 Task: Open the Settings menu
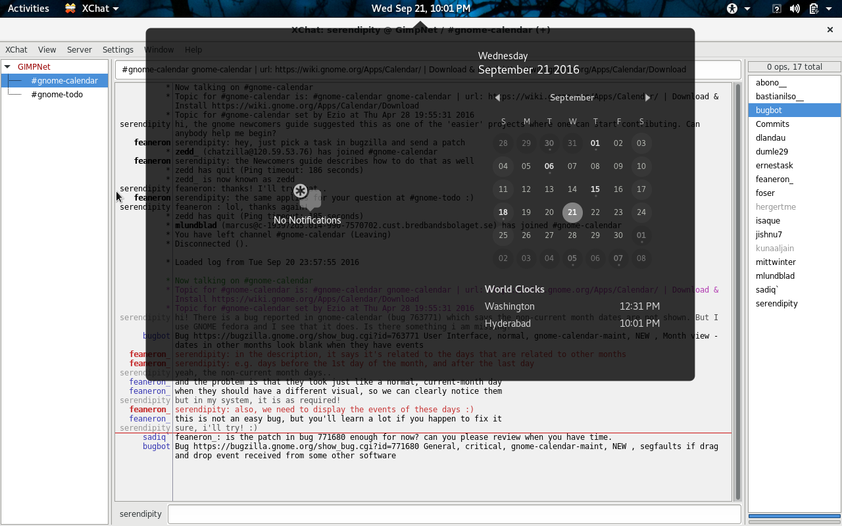click(x=118, y=49)
